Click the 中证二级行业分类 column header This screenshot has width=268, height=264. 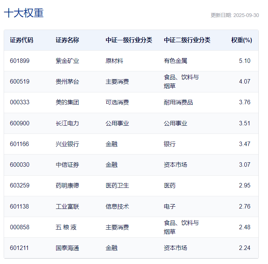[x=187, y=40]
